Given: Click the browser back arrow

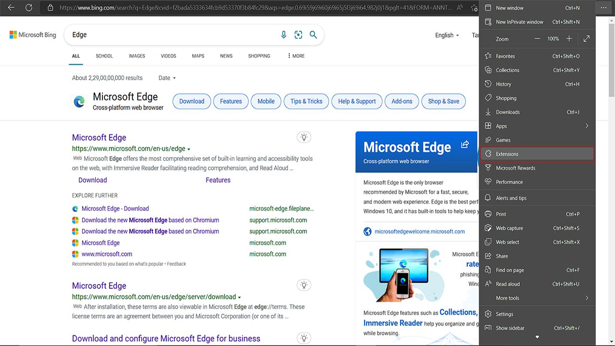Looking at the screenshot, I should pyautogui.click(x=11, y=8).
